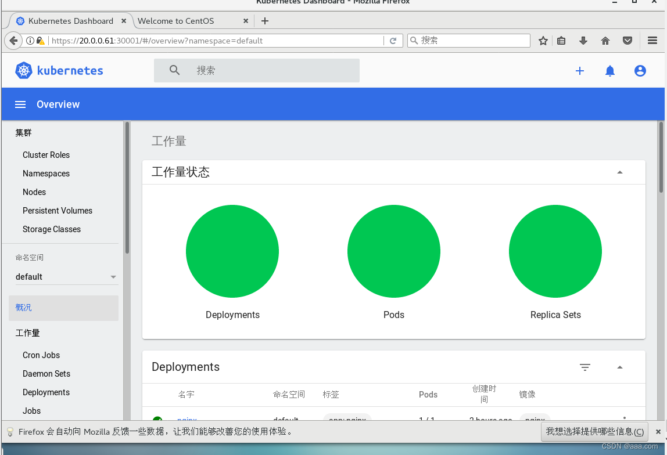
Task: Close the Firefox data notification bar
Action: click(658, 432)
